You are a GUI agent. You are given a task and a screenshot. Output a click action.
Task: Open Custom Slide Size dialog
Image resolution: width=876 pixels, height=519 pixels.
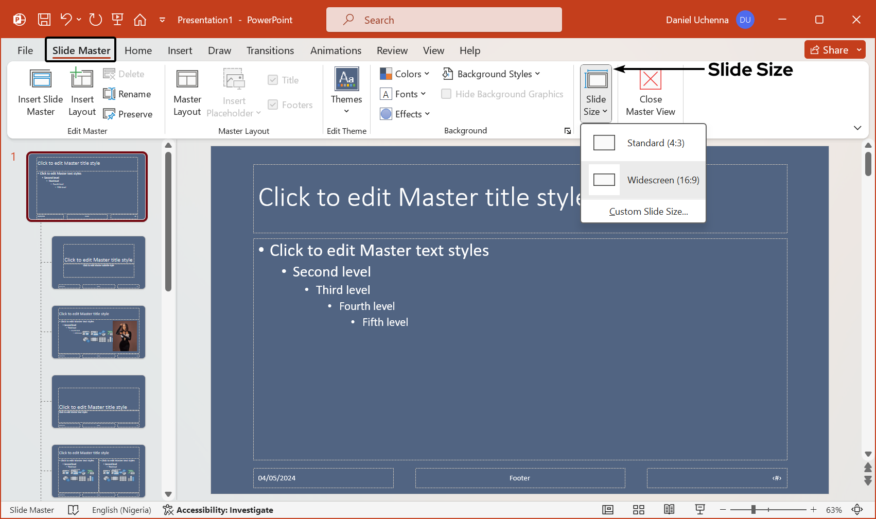(648, 212)
